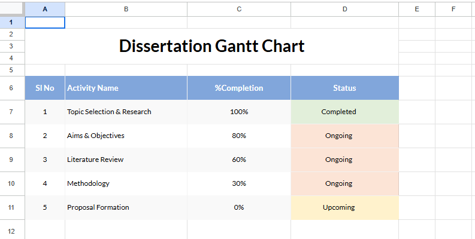
Task: Select the Literature Review cell
Action: point(126,160)
